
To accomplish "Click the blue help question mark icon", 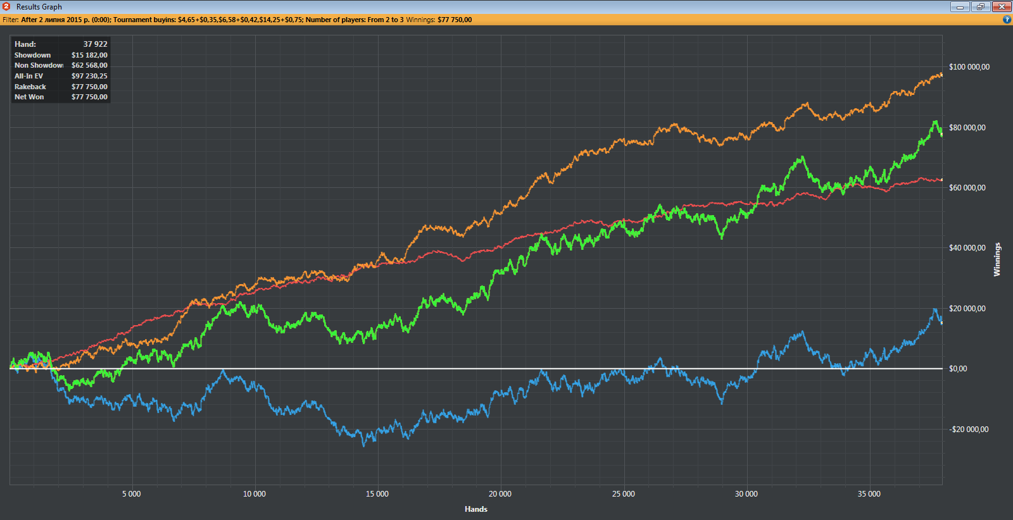I will click(x=1007, y=20).
